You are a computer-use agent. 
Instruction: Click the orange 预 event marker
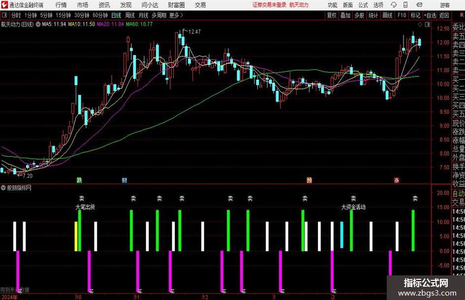[x=309, y=180]
